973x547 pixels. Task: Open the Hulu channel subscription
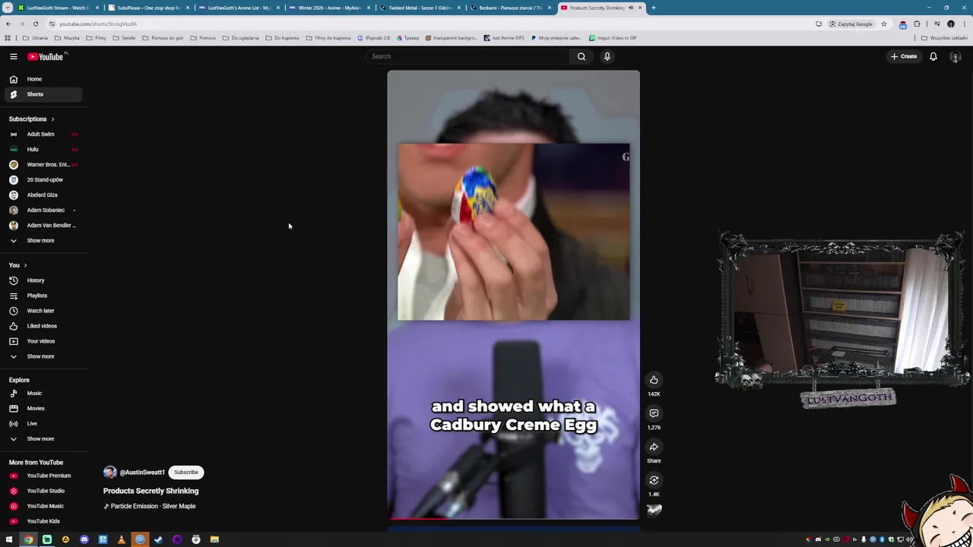coord(43,150)
